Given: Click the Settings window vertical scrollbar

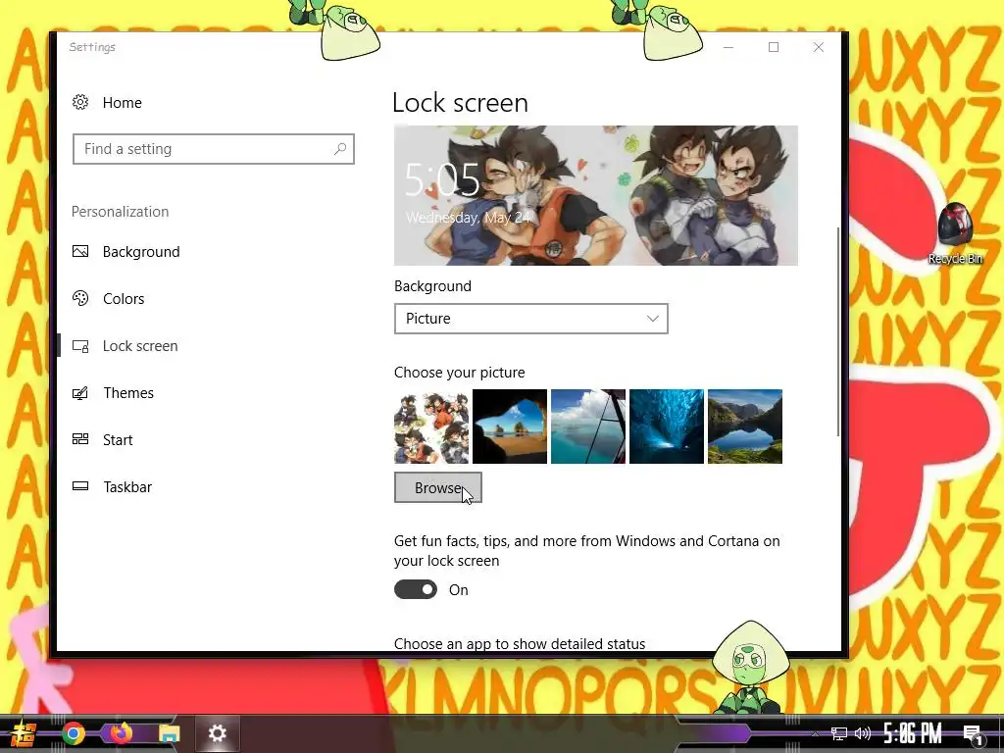Looking at the screenshot, I should [x=838, y=331].
